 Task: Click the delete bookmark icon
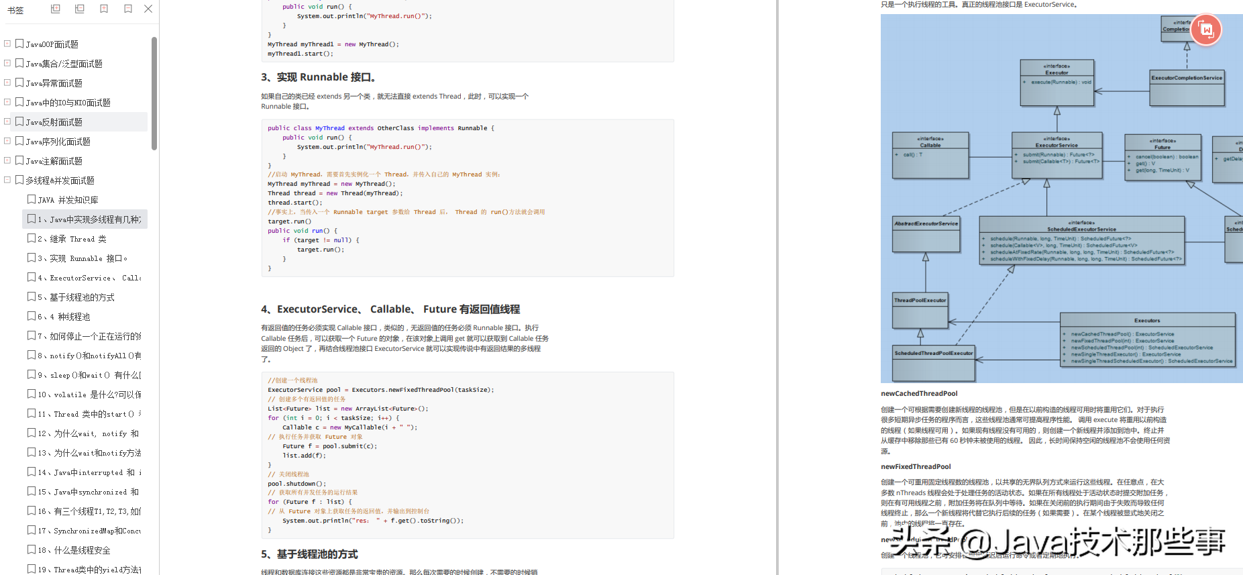128,9
